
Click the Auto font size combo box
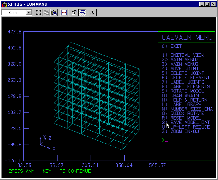14,13
